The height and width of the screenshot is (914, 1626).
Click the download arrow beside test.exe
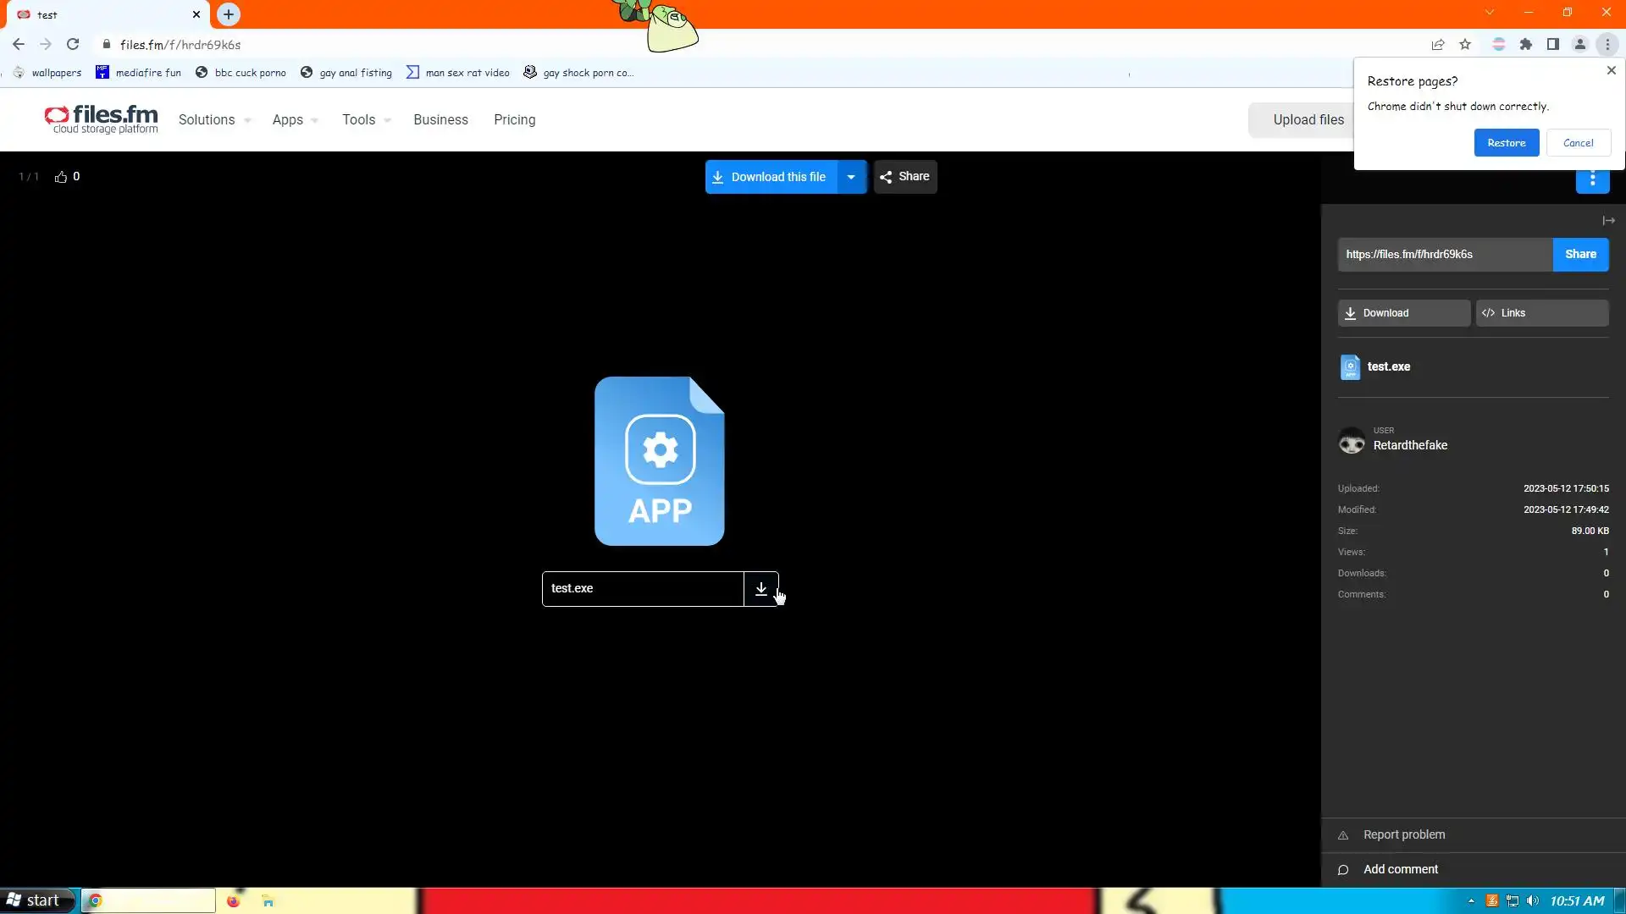[760, 589]
